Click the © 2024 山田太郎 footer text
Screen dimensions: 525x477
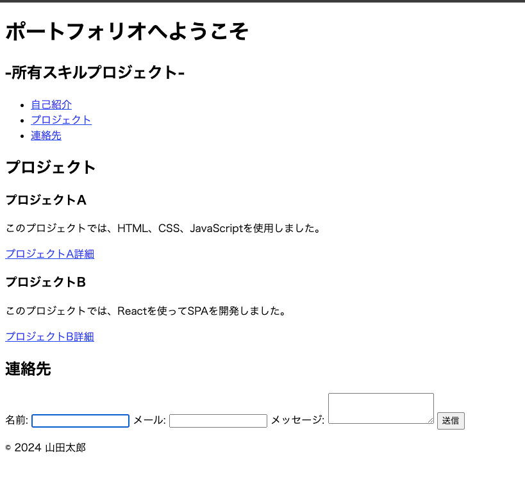pos(46,448)
